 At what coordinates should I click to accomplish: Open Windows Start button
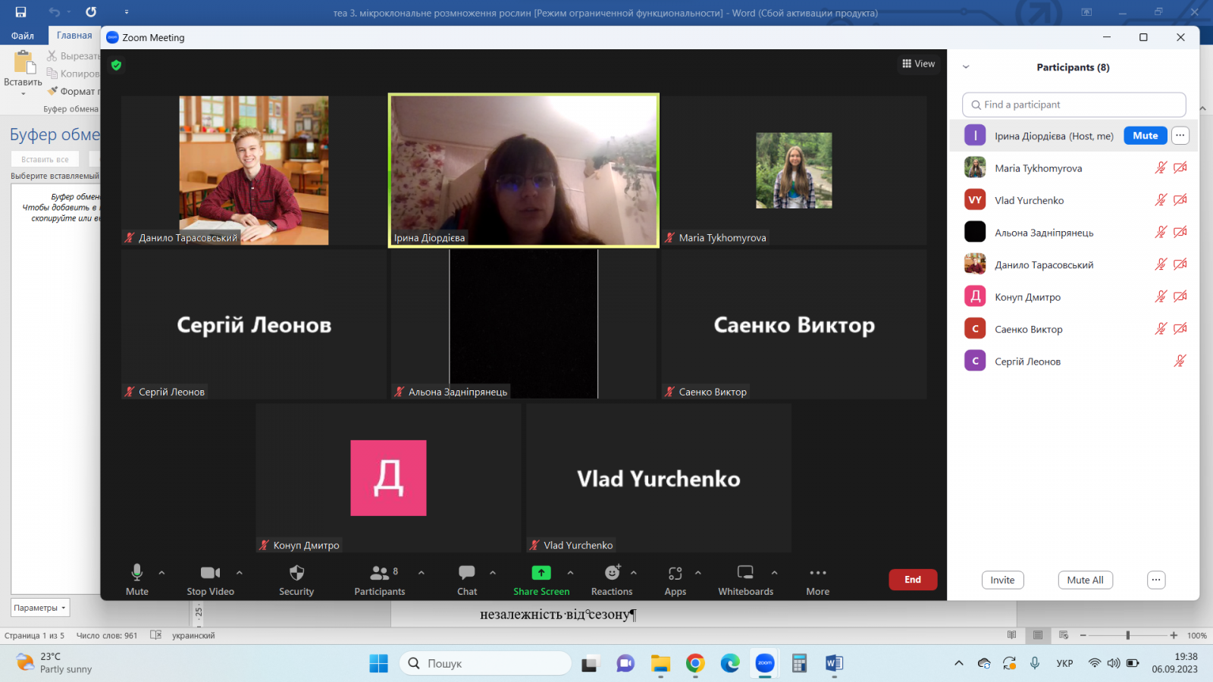[378, 664]
